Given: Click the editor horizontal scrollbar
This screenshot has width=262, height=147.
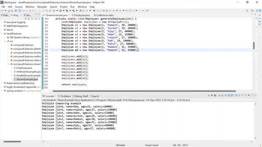Looking at the screenshot, I should (x=144, y=91).
